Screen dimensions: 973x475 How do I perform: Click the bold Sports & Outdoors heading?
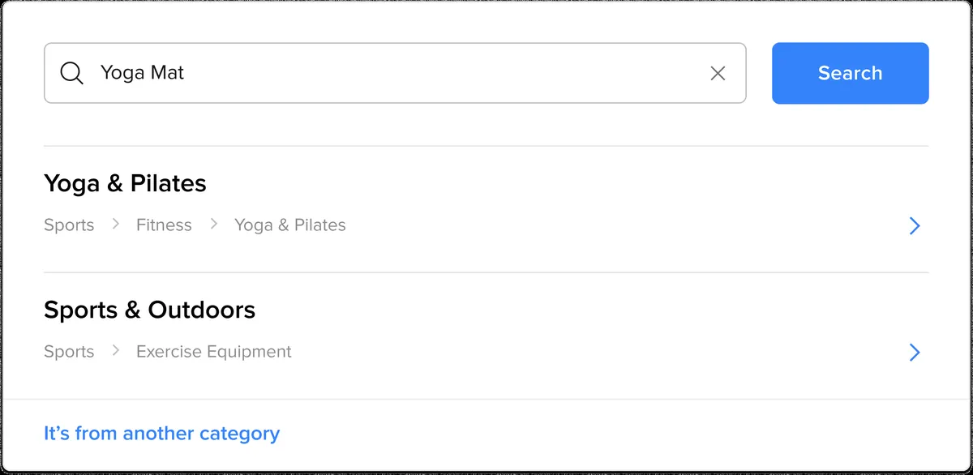coord(149,310)
